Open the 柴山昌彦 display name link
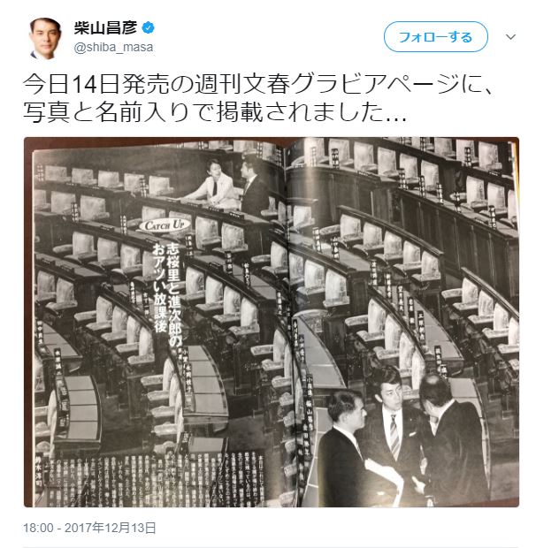 [105, 27]
